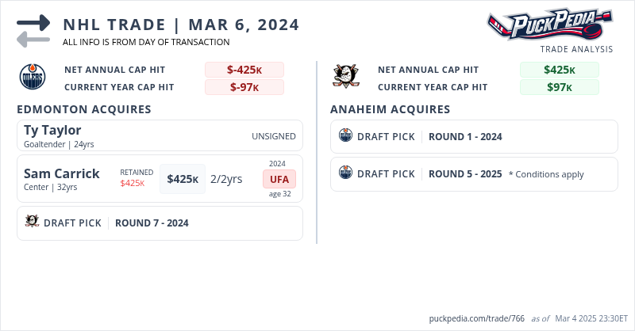This screenshot has height=331, width=635.
Task: Click the PuckPedia logo
Action: click(549, 24)
